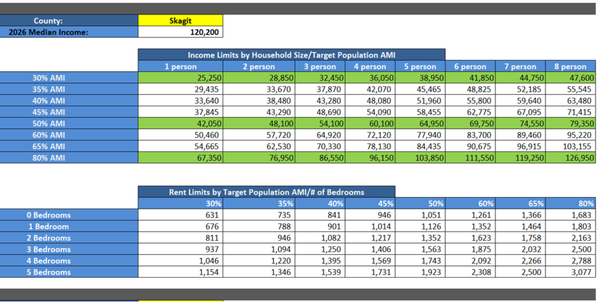The image size is (603, 302).
Task: Click the 64,950 income cell
Action: point(420,123)
